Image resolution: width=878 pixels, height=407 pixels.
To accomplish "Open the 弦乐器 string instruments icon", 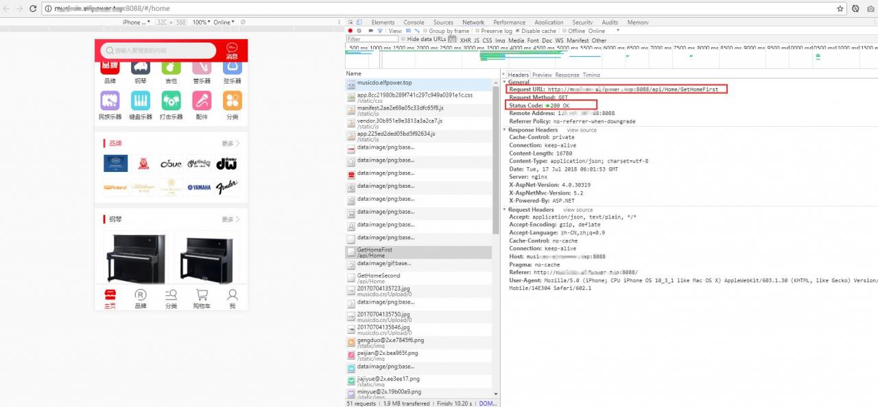I will [233, 67].
